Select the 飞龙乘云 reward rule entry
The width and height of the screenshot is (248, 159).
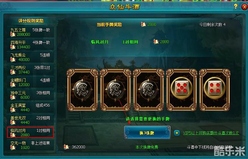30,57
